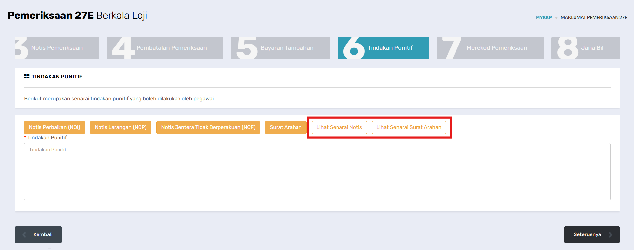634x250 pixels.
Task: Click the left chevron on Kembali button
Action: coord(24,235)
